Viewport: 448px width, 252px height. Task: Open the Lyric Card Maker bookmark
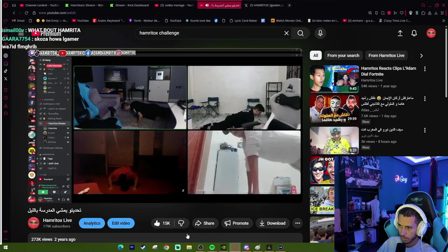(x=243, y=21)
